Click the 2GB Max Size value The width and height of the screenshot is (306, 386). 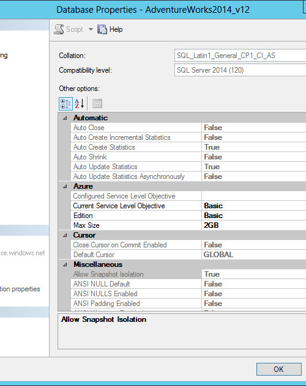(x=211, y=225)
